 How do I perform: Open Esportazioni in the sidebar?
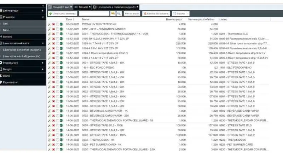[23, 82]
